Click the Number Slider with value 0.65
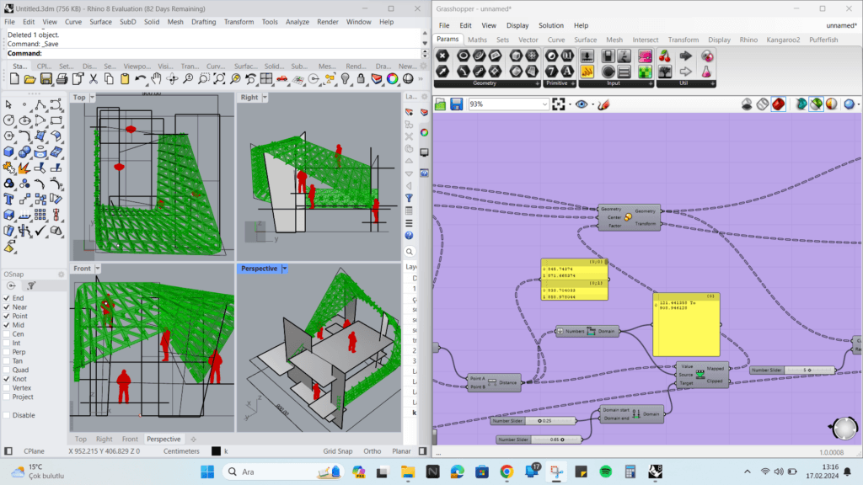This screenshot has width=863, height=485. pos(539,440)
